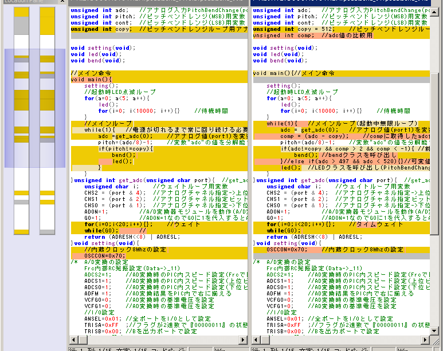Click the left pane horizontal scrollbar thumb

[x=83, y=340]
